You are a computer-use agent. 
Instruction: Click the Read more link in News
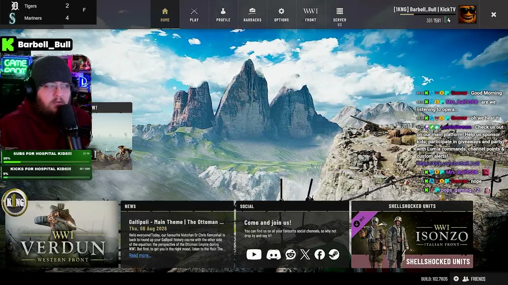point(140,255)
